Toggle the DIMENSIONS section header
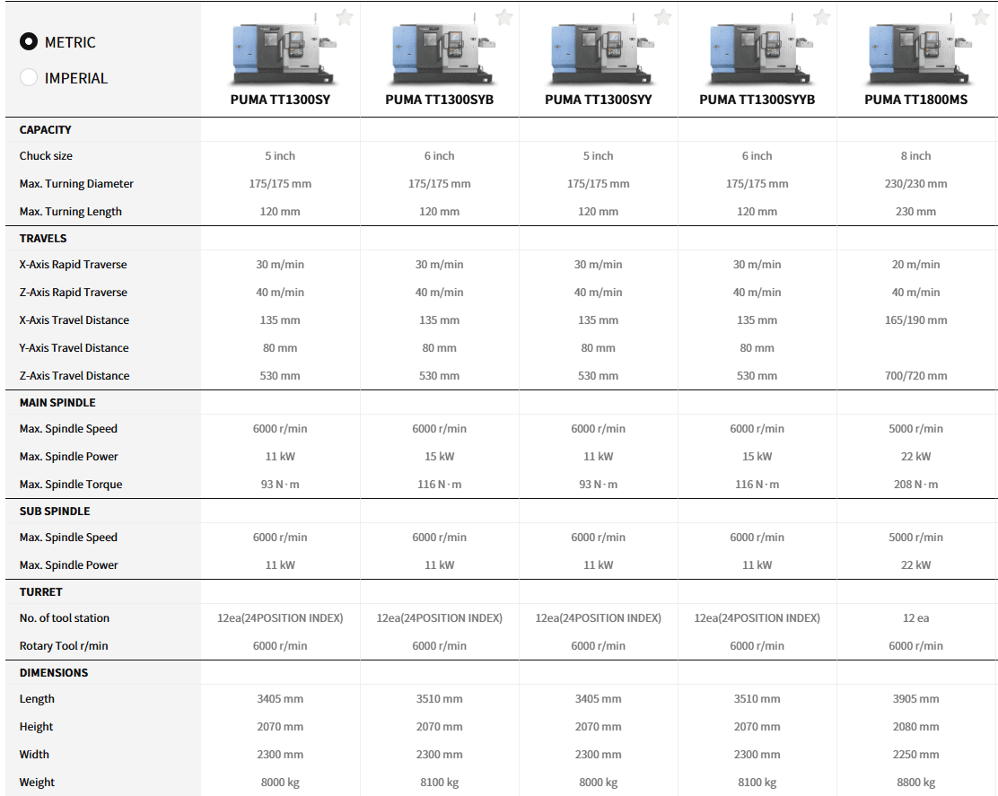Screen dimensions: 998x796 pos(54,673)
